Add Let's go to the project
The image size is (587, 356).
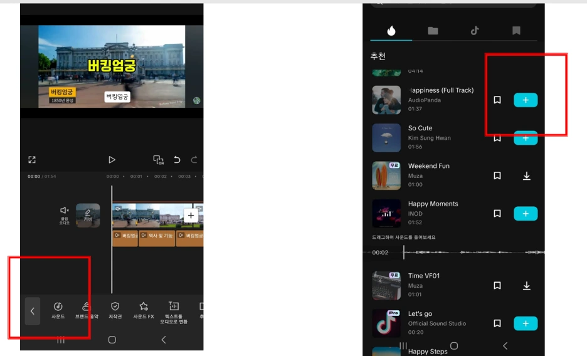click(x=526, y=323)
